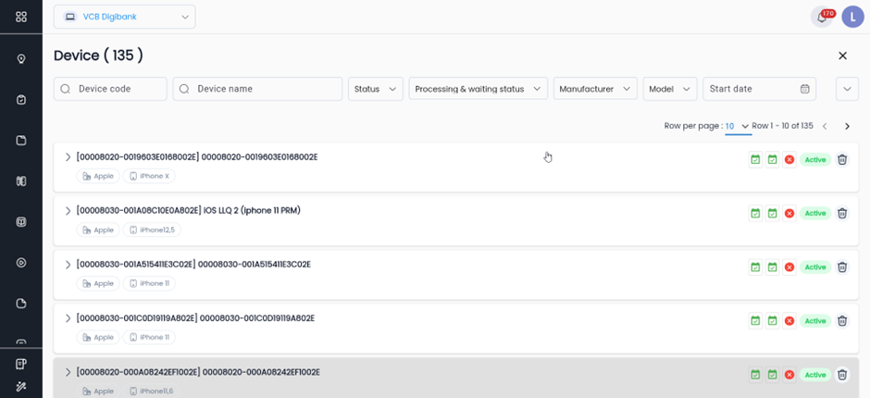Click red X icon on iPhone12,5 device row
870x398 pixels.
tap(789, 213)
